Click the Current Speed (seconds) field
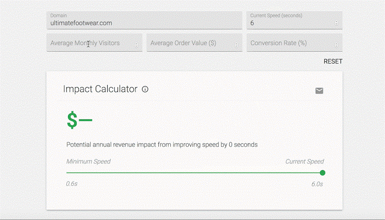This screenshot has height=220, width=385. [294, 20]
